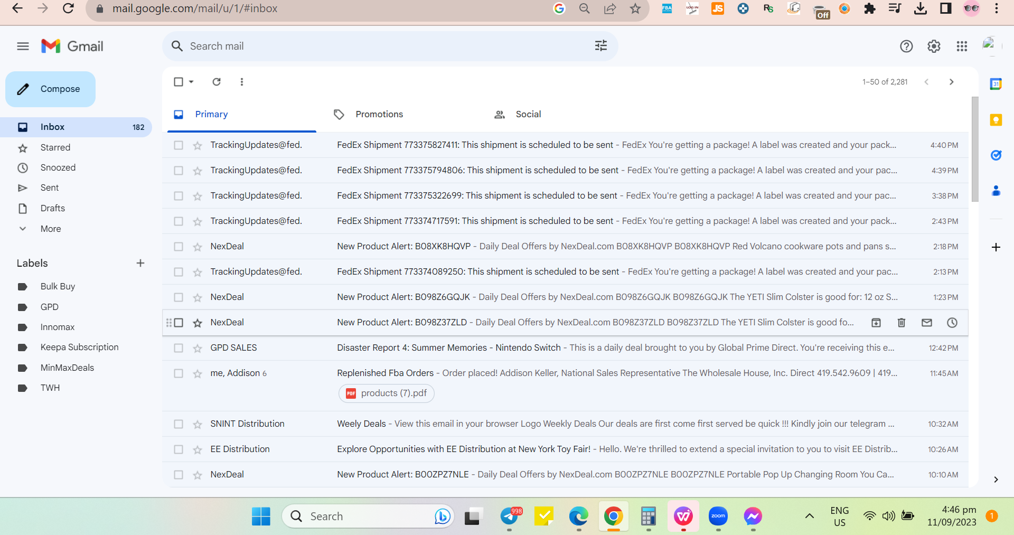Open search options filter icon
Image resolution: width=1014 pixels, height=535 pixels.
pos(601,46)
